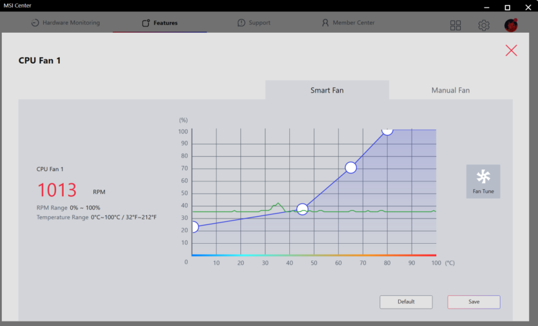Save the fan curve settings
Viewport: 538px width, 326px height.
click(474, 302)
